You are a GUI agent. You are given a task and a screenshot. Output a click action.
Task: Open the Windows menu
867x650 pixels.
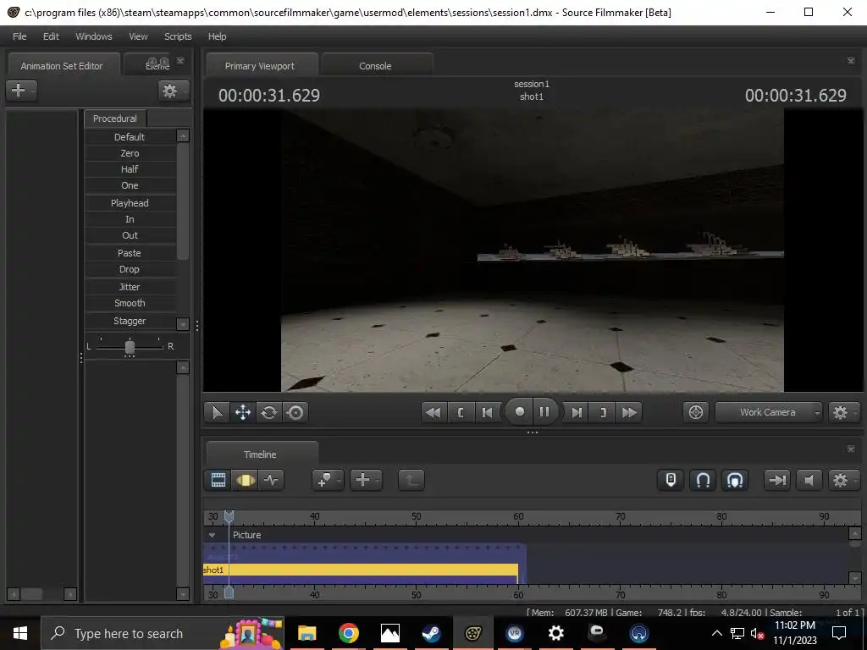point(93,36)
